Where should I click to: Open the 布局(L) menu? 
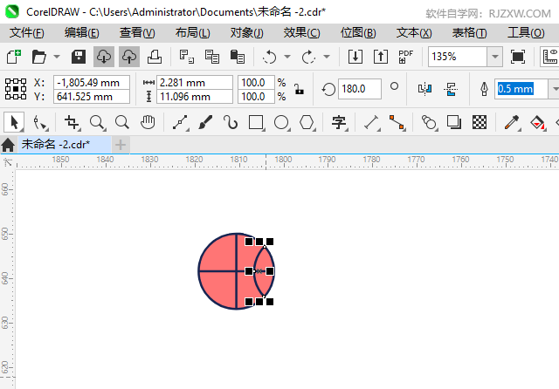pyautogui.click(x=192, y=33)
